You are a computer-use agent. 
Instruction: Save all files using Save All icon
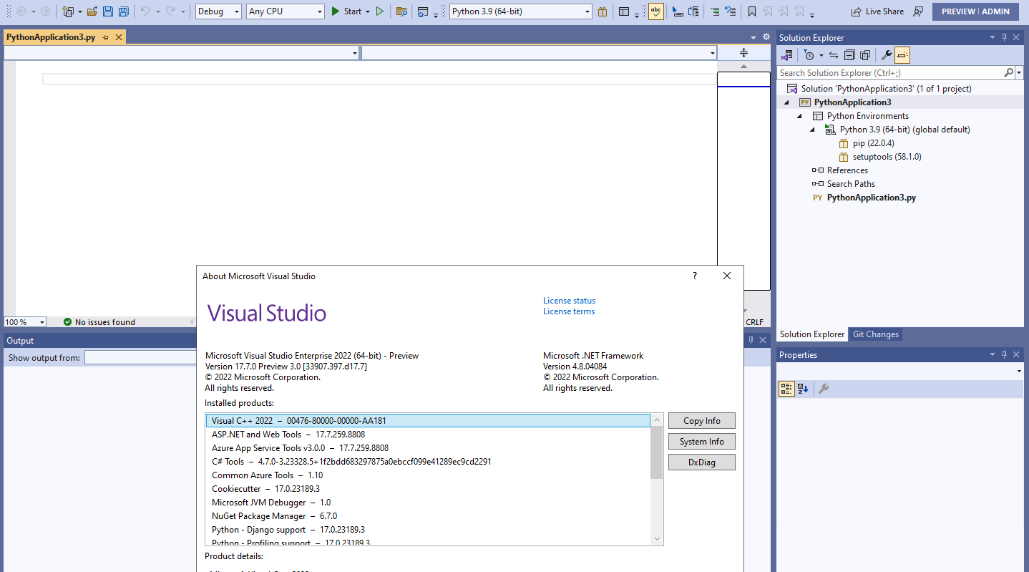[122, 11]
